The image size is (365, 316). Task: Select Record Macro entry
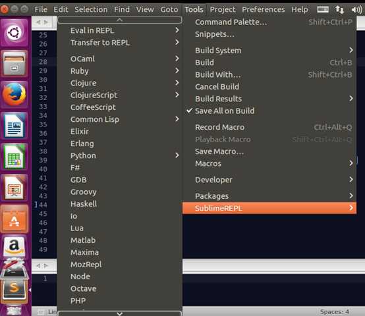pyautogui.click(x=269, y=127)
